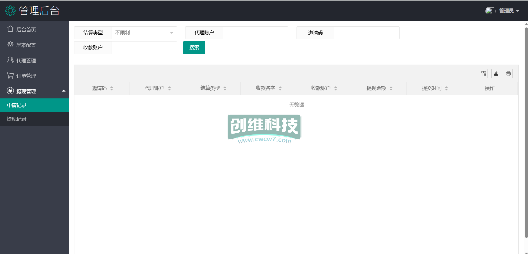Click the 搜索 button
This screenshot has height=254, width=528.
194,48
